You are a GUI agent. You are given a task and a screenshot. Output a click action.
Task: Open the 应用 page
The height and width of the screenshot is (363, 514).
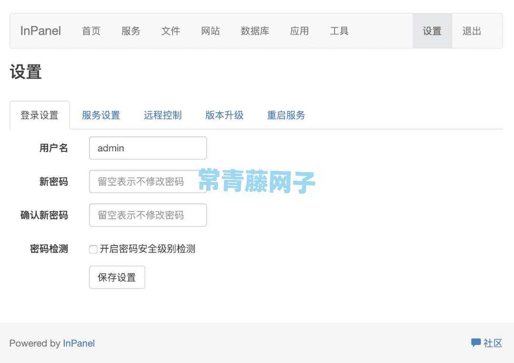[299, 30]
